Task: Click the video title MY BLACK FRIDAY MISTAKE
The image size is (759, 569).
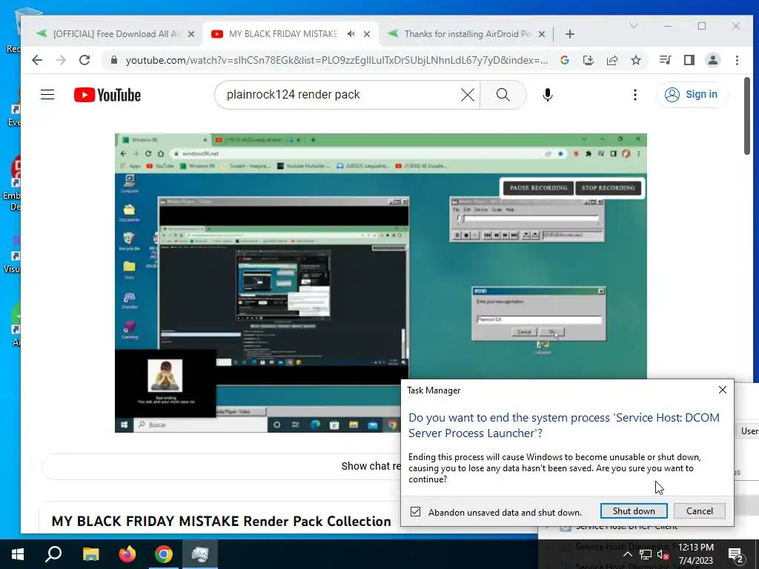Action: [221, 521]
